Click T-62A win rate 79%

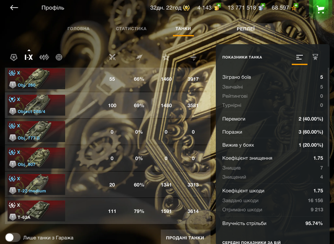click(x=139, y=211)
